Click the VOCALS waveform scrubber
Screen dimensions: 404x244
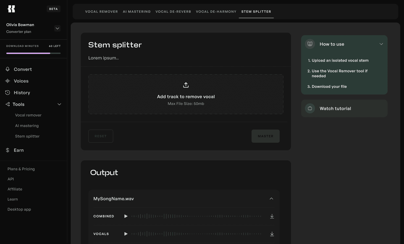(x=196, y=234)
